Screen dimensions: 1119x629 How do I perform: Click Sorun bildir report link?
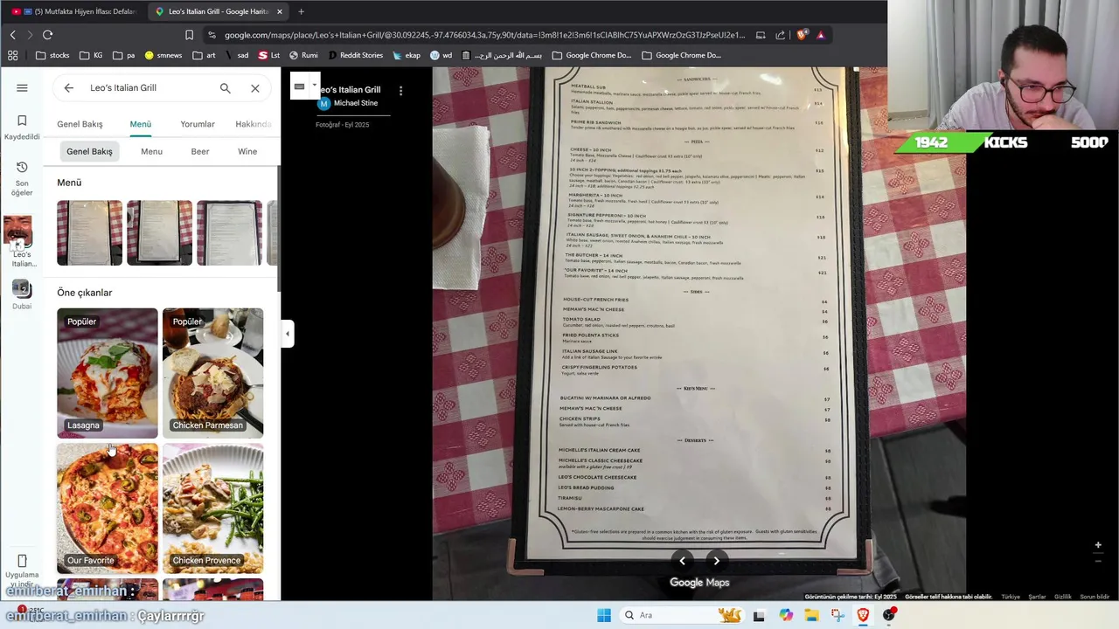1095,597
